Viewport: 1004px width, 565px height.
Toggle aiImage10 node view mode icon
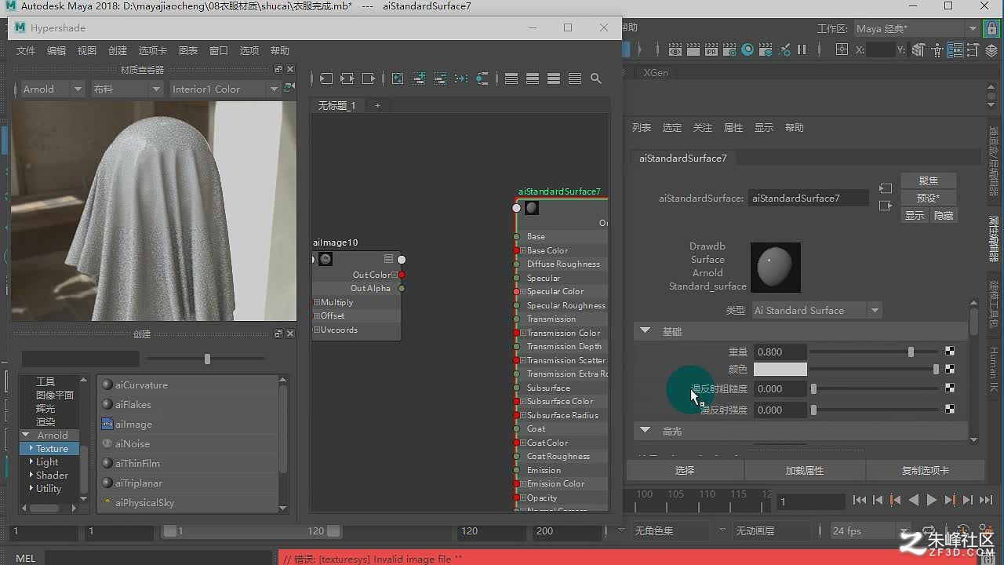coord(388,259)
